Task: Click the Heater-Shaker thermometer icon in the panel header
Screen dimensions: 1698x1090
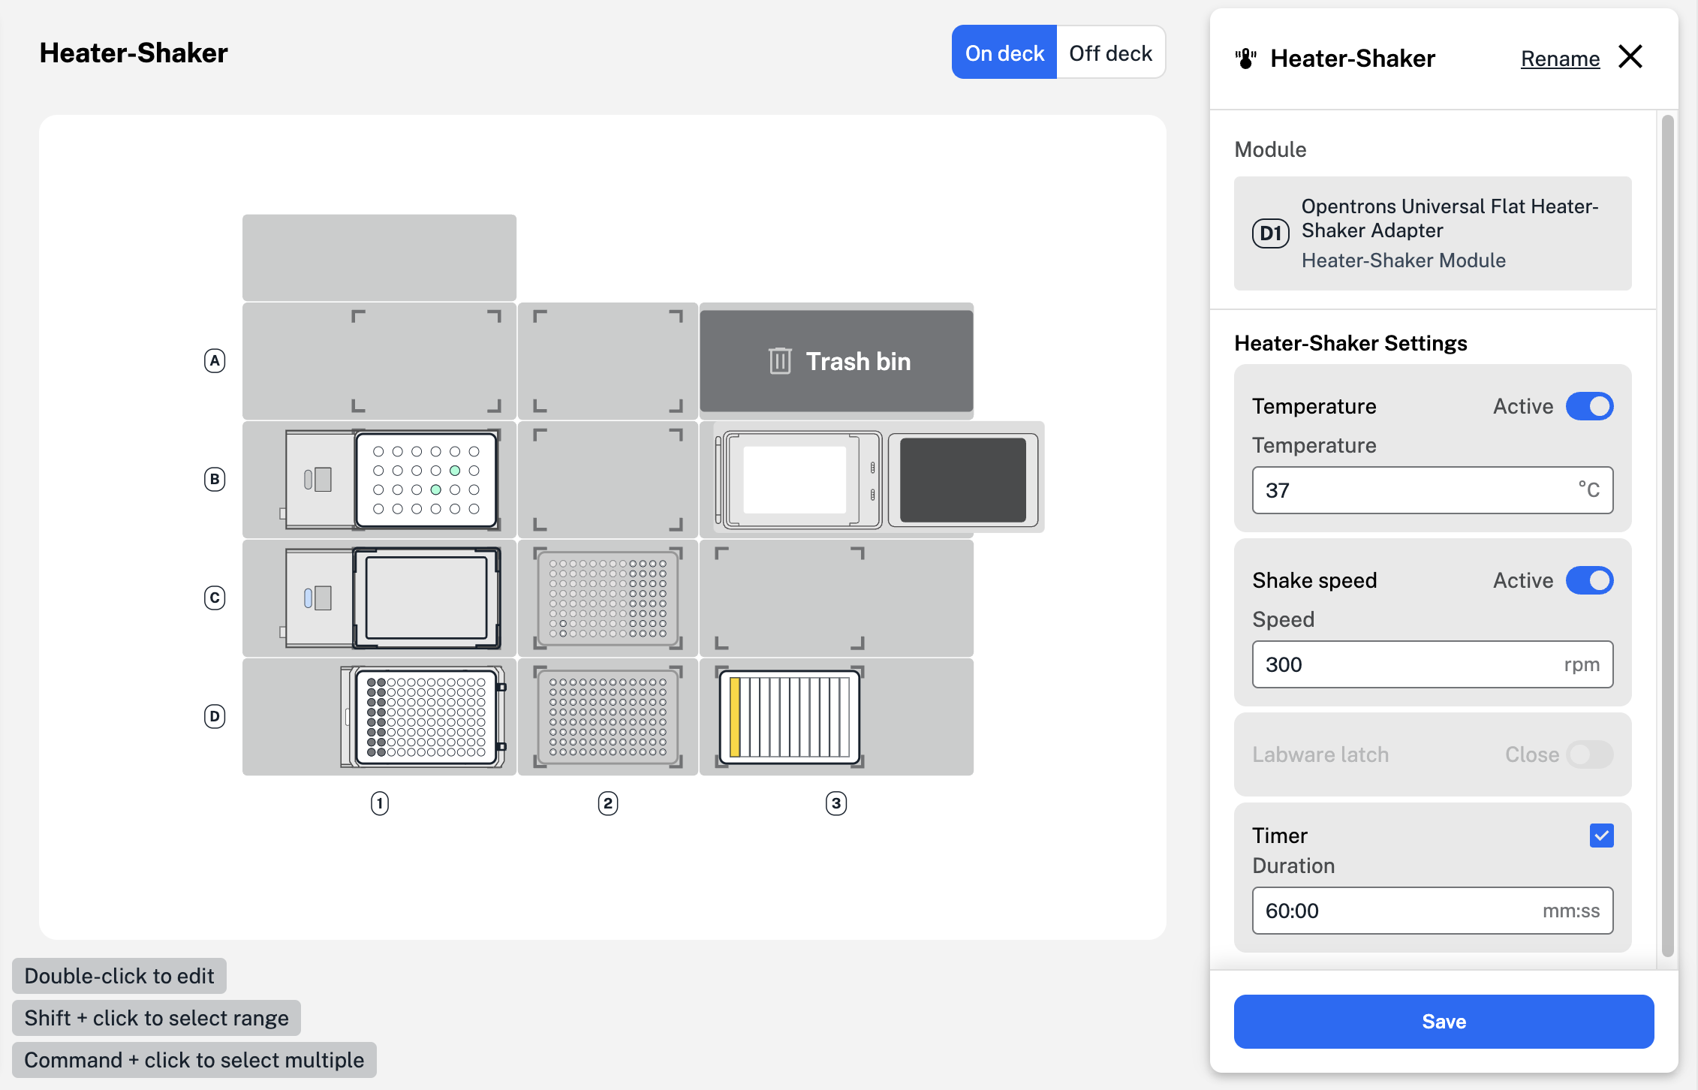Action: tap(1246, 59)
